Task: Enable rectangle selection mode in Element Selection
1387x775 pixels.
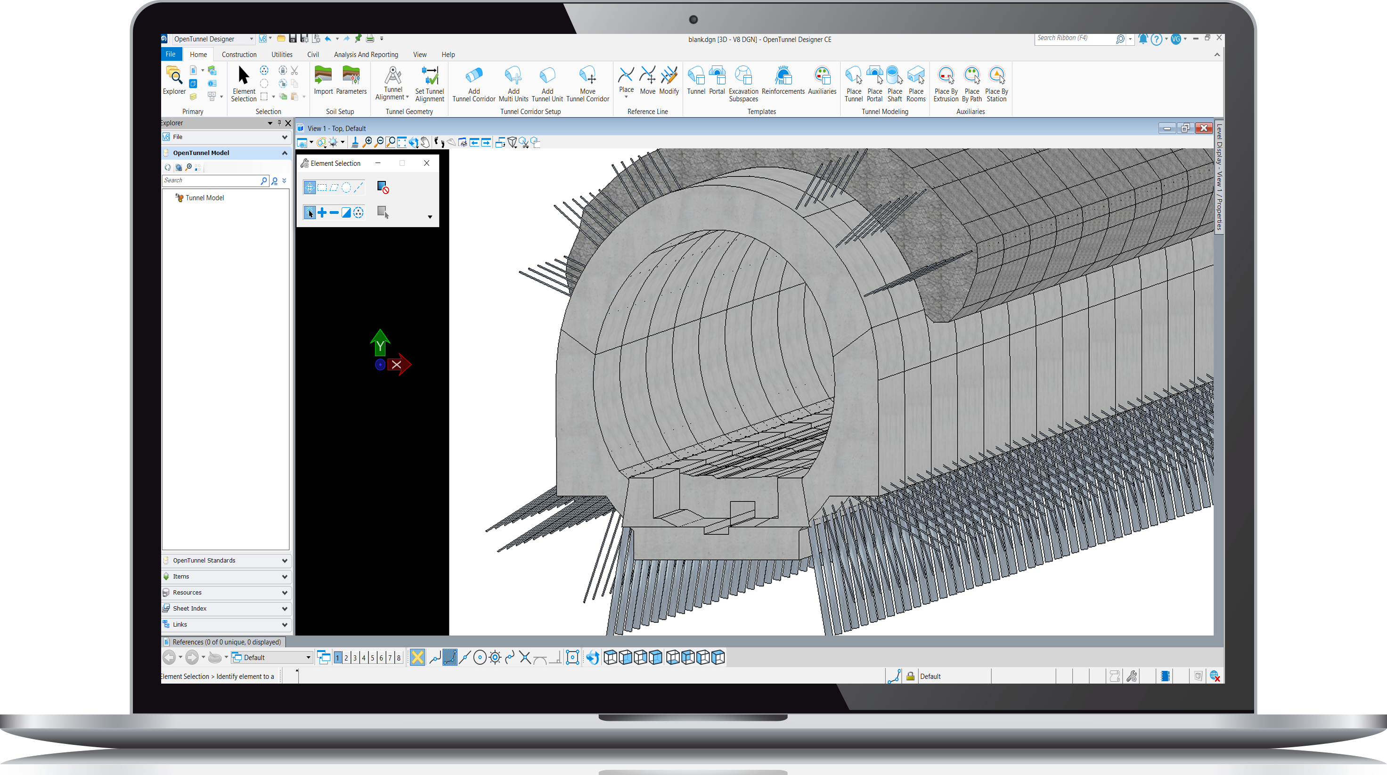Action: 322,188
